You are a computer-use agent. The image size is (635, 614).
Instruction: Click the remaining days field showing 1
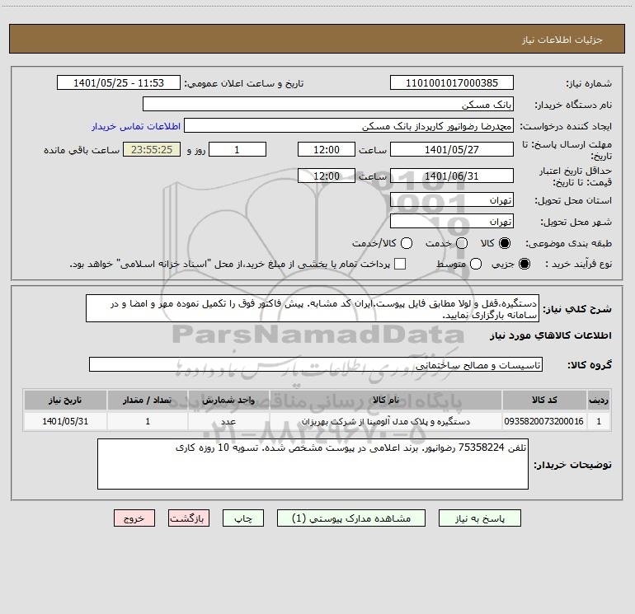tap(238, 149)
